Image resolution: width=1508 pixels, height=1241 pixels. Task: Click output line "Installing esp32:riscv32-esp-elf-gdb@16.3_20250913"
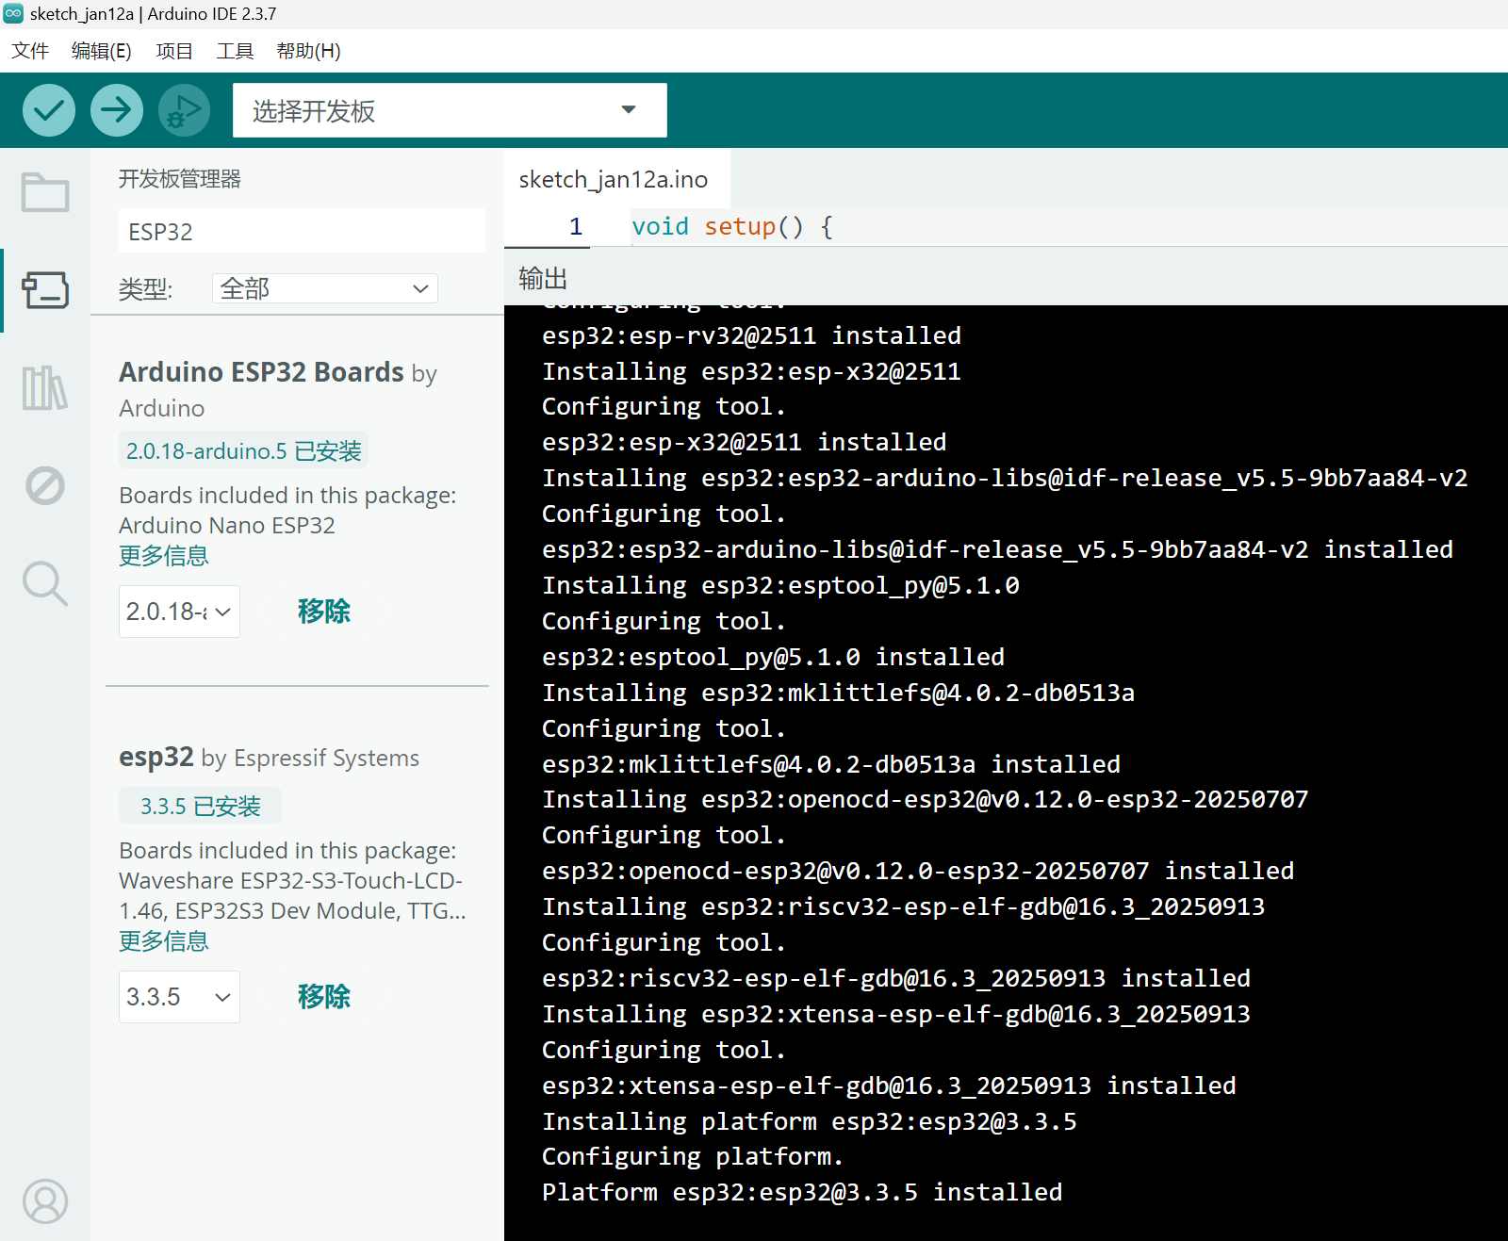point(904,906)
